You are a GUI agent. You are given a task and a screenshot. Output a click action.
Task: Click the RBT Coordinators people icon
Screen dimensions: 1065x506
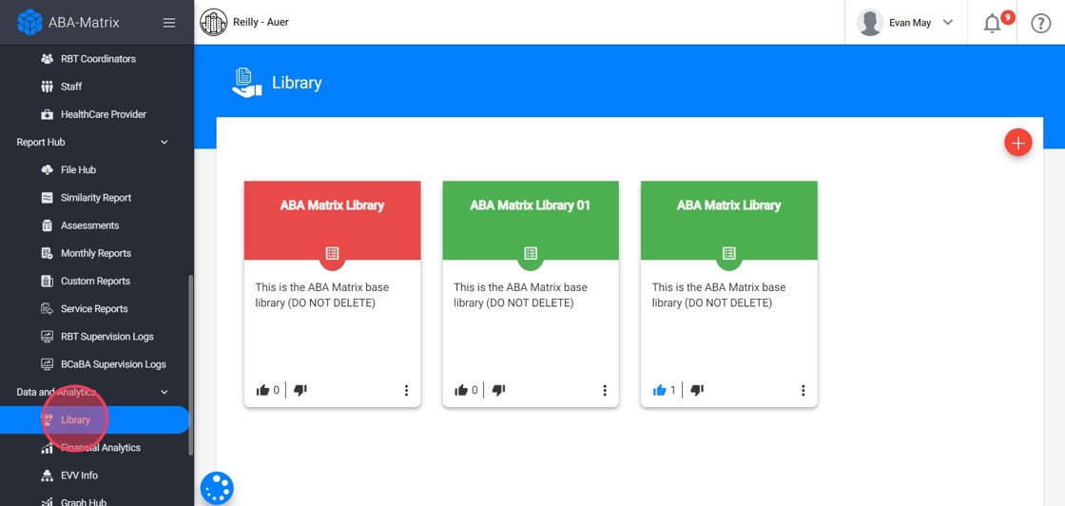pyautogui.click(x=47, y=58)
